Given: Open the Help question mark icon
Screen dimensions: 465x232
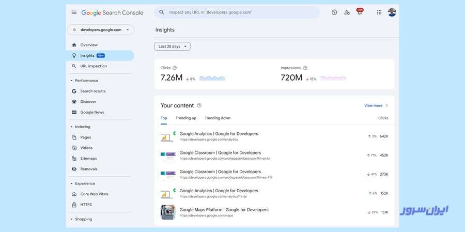Looking at the screenshot, I should (x=334, y=12).
